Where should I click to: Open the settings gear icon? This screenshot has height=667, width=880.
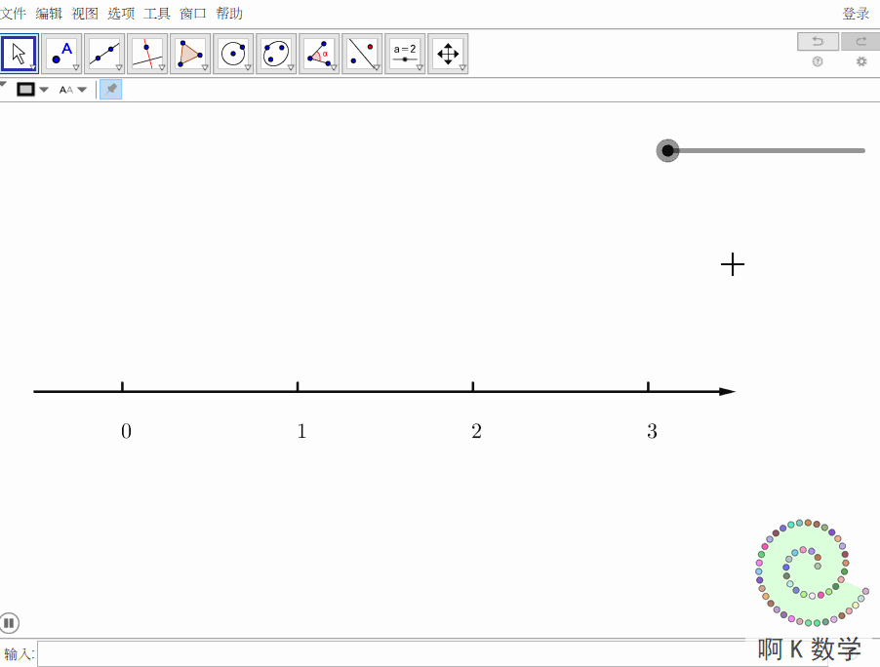tap(861, 61)
